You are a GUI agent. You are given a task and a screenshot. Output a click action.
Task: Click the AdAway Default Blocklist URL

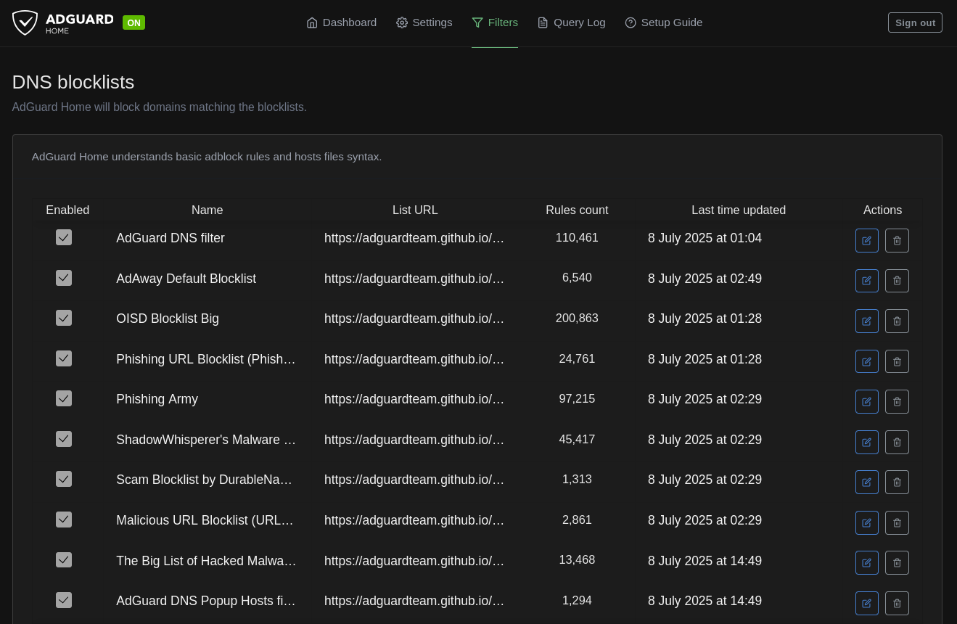click(414, 279)
